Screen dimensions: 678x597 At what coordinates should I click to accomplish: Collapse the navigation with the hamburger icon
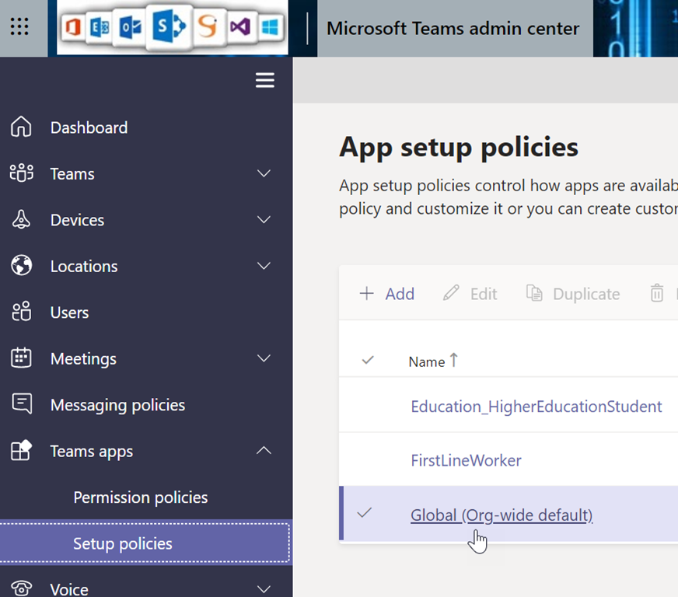click(265, 80)
